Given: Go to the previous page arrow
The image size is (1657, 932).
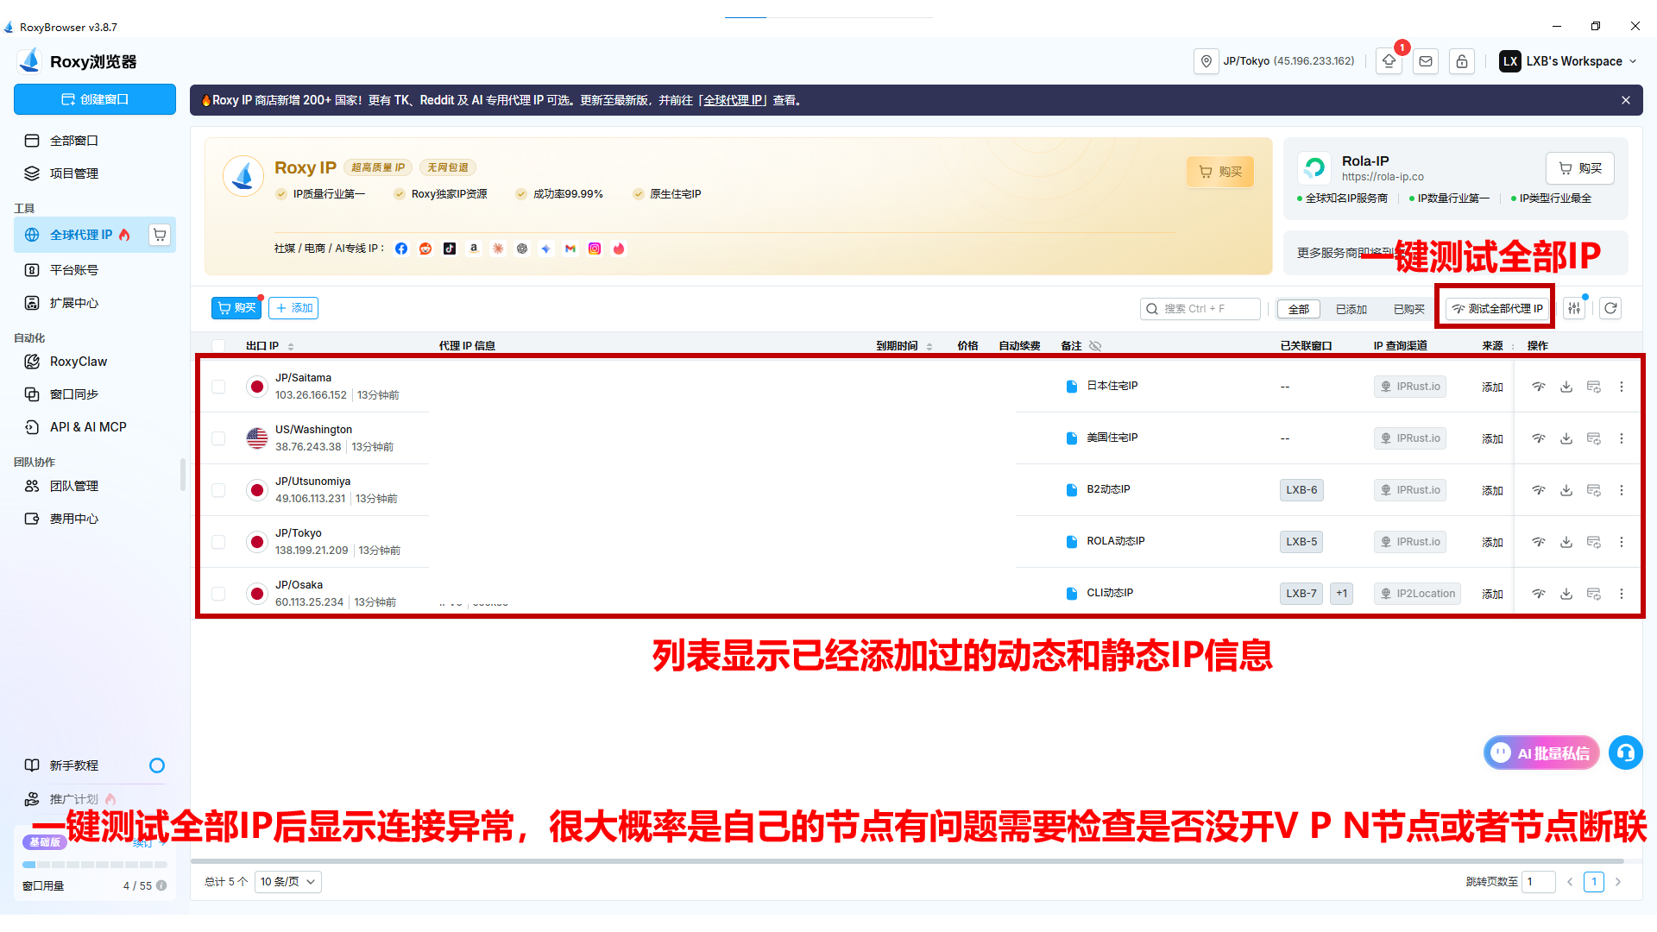Looking at the screenshot, I should (x=1570, y=882).
